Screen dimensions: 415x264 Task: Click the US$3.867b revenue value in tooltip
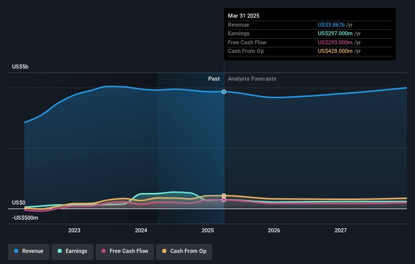332,25
